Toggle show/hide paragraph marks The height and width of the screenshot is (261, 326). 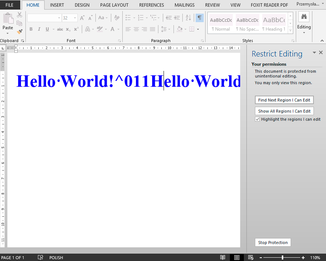click(199, 17)
